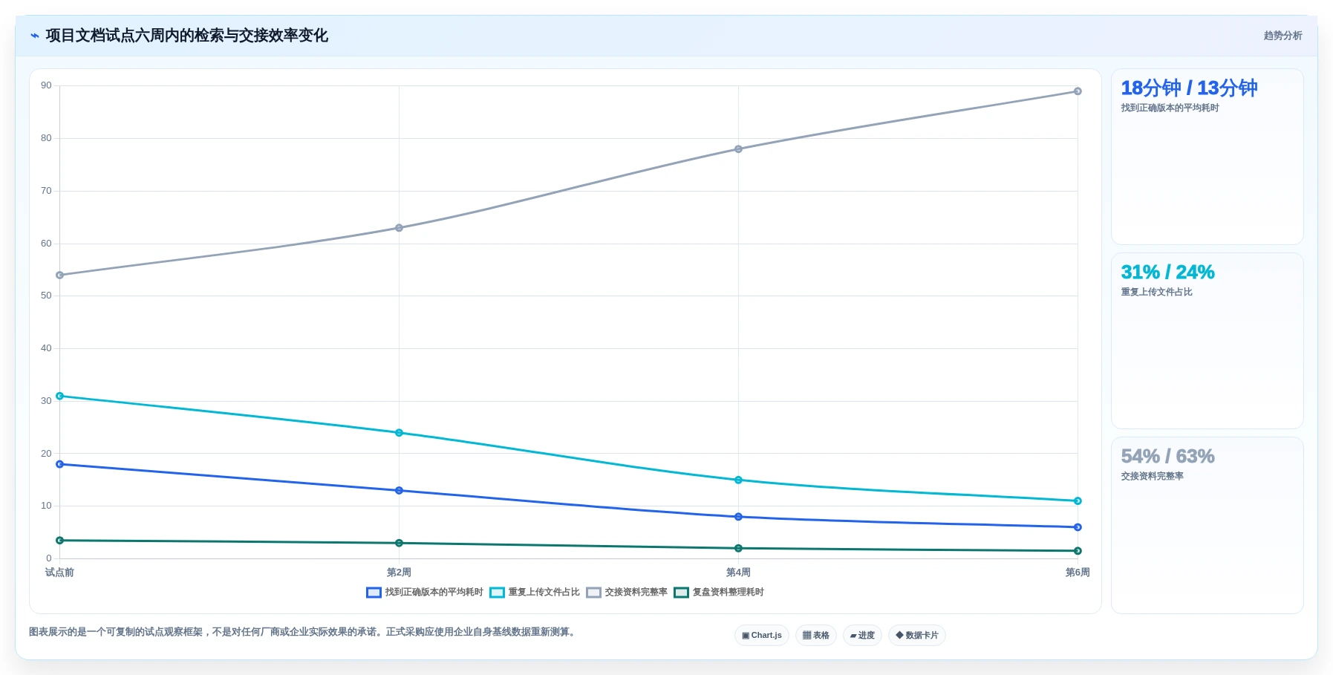Click the 50 y-axis tick label
Viewport: 1333px width, 675px height.
(x=46, y=296)
